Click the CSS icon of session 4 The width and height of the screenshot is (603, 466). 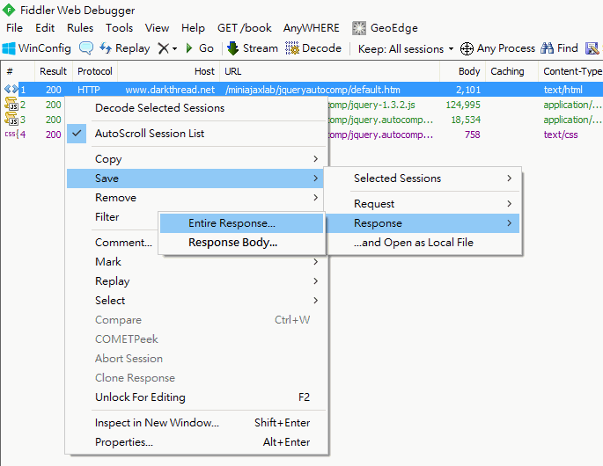coord(11,134)
